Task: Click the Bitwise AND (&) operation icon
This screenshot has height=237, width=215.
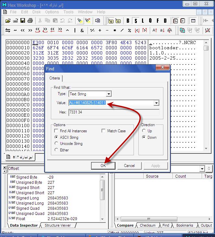Action: pyautogui.click(x=82, y=30)
